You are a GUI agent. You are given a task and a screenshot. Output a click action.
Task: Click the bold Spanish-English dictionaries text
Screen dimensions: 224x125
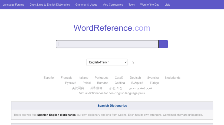tap(57, 115)
